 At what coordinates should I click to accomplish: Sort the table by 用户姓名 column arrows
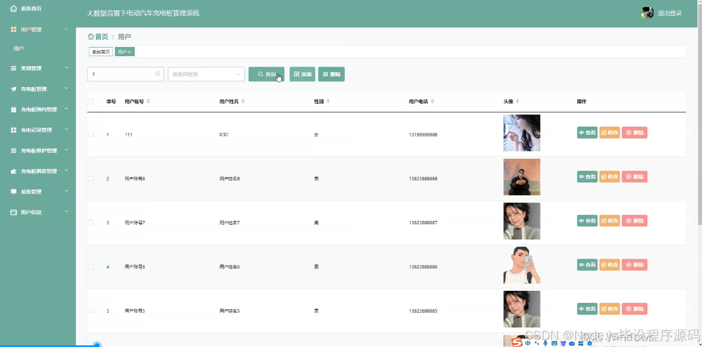pos(243,101)
